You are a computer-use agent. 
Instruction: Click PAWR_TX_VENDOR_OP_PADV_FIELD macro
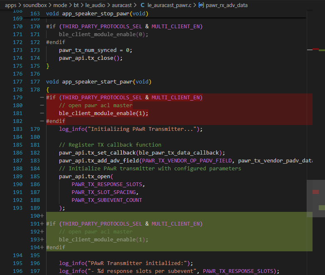(x=187, y=161)
